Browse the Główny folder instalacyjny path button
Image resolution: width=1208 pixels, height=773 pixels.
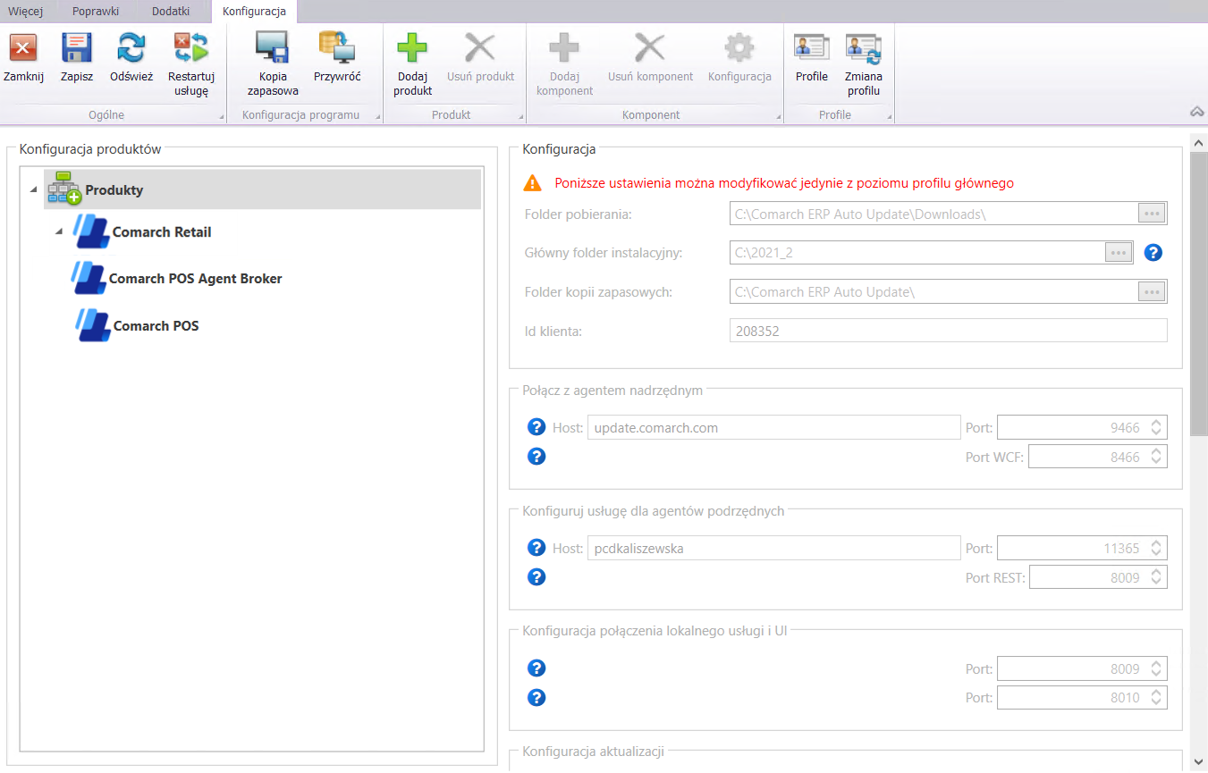click(x=1119, y=253)
